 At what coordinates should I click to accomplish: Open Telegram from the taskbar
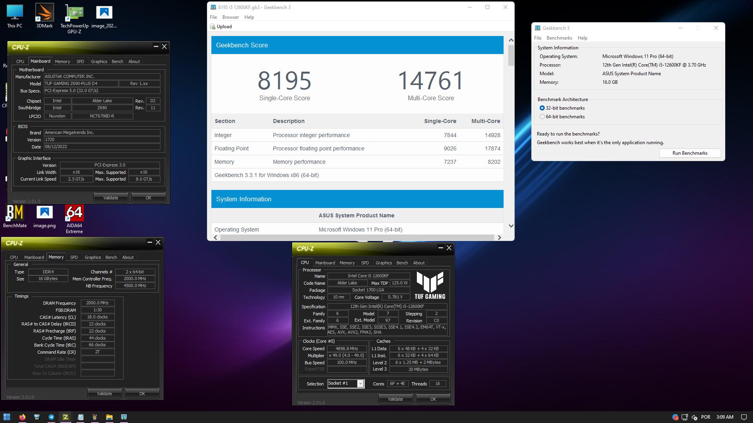coord(51,417)
